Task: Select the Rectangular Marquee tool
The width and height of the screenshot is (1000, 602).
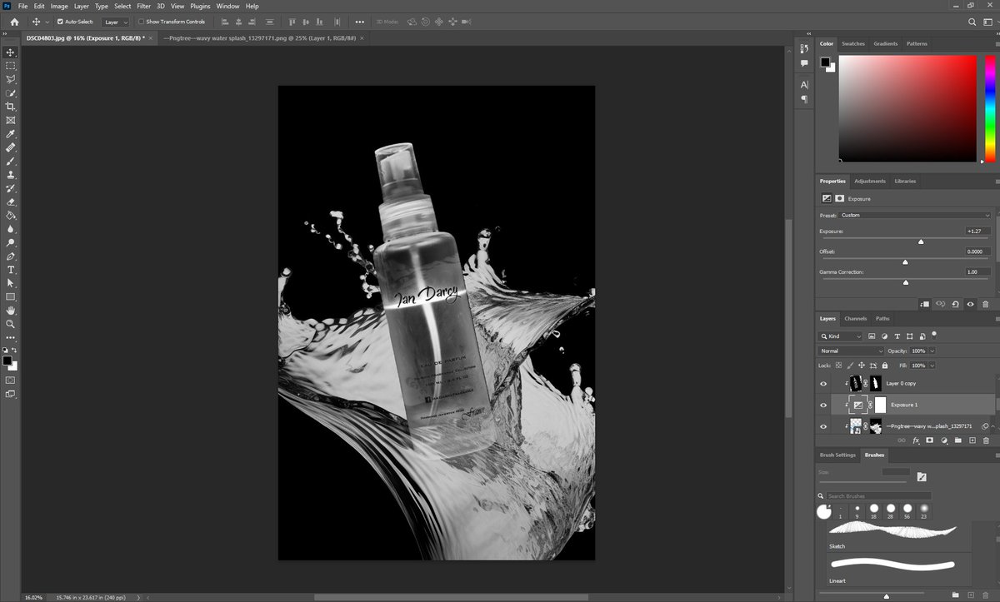Action: point(11,66)
